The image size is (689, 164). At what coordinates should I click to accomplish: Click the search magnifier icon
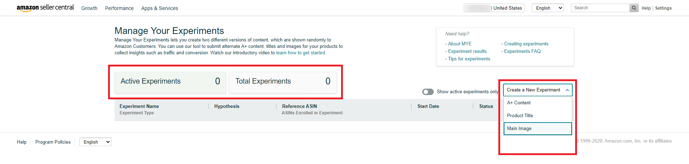[x=634, y=8]
